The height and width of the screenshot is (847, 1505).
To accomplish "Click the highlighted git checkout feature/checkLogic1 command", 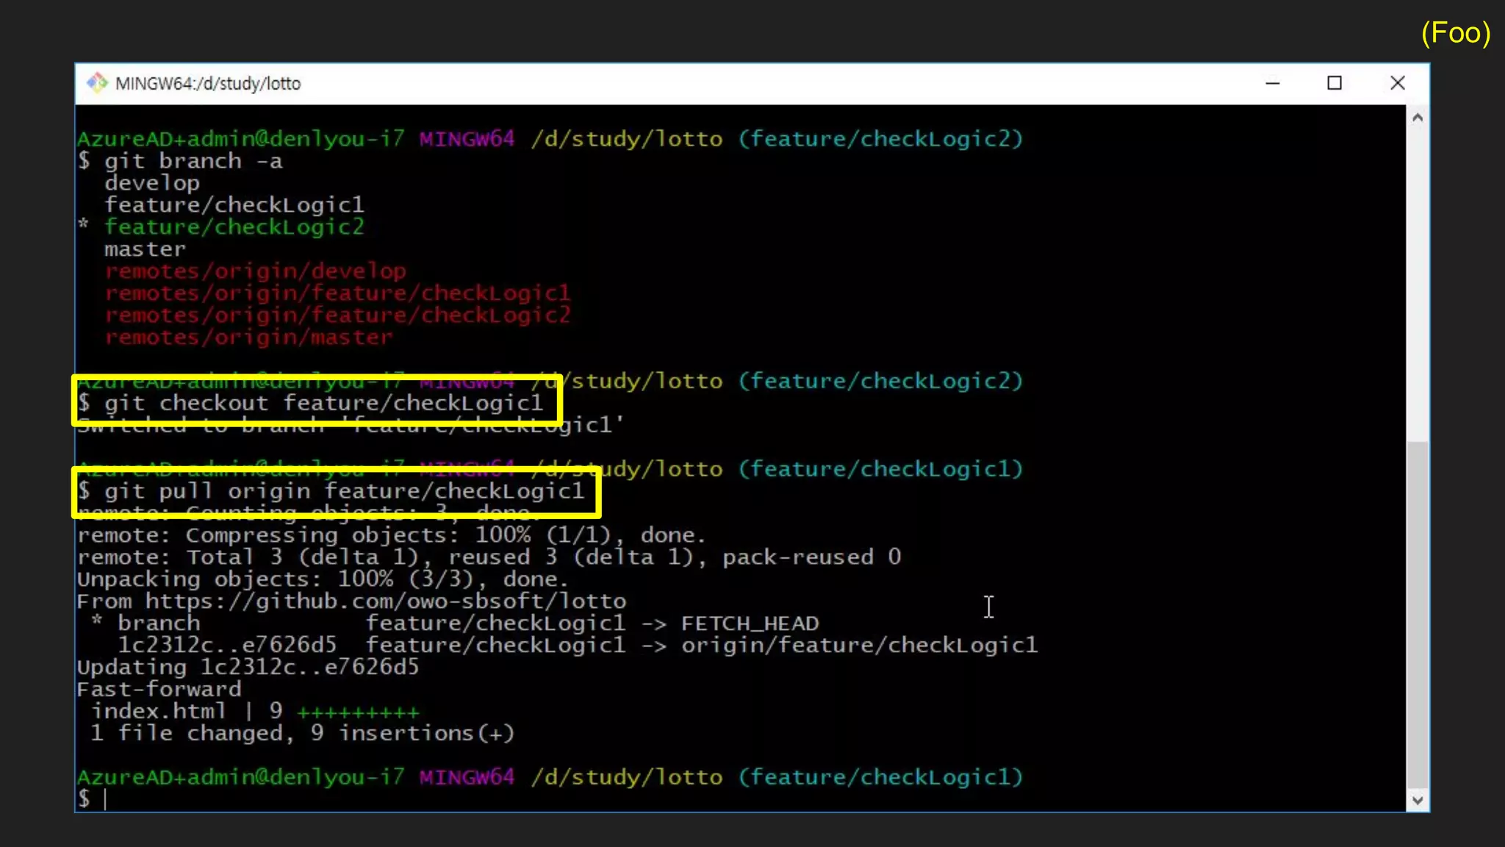I will pos(323,403).
